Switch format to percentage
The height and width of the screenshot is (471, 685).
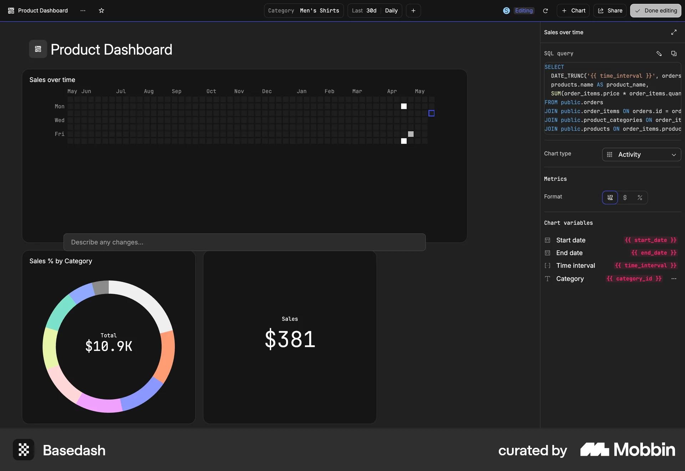click(x=640, y=197)
